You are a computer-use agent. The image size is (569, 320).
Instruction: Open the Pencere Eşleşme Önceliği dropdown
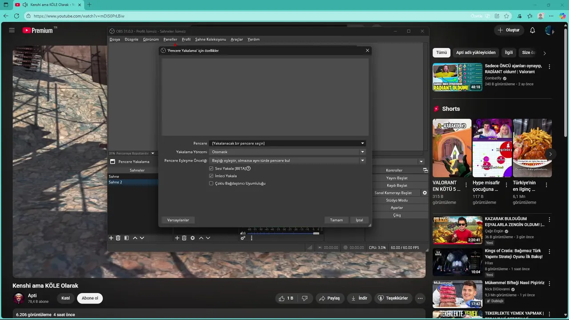click(x=288, y=160)
